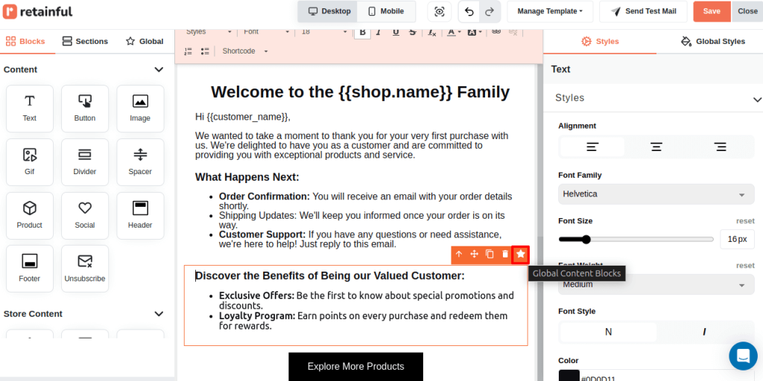
Task: Open the Shortcode dropdown
Action: point(244,51)
